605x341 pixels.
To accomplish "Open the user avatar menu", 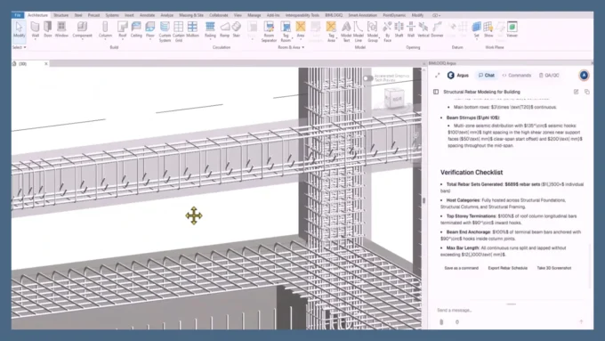I will (584, 76).
